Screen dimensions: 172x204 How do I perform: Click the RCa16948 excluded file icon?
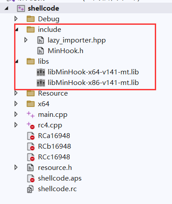[x=31, y=136]
